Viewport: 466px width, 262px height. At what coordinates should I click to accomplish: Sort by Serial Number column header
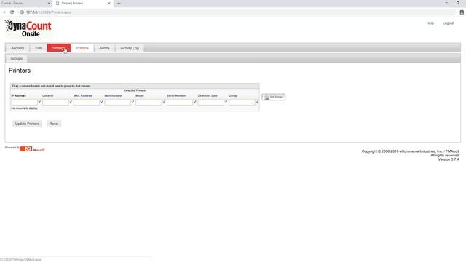[x=176, y=95]
